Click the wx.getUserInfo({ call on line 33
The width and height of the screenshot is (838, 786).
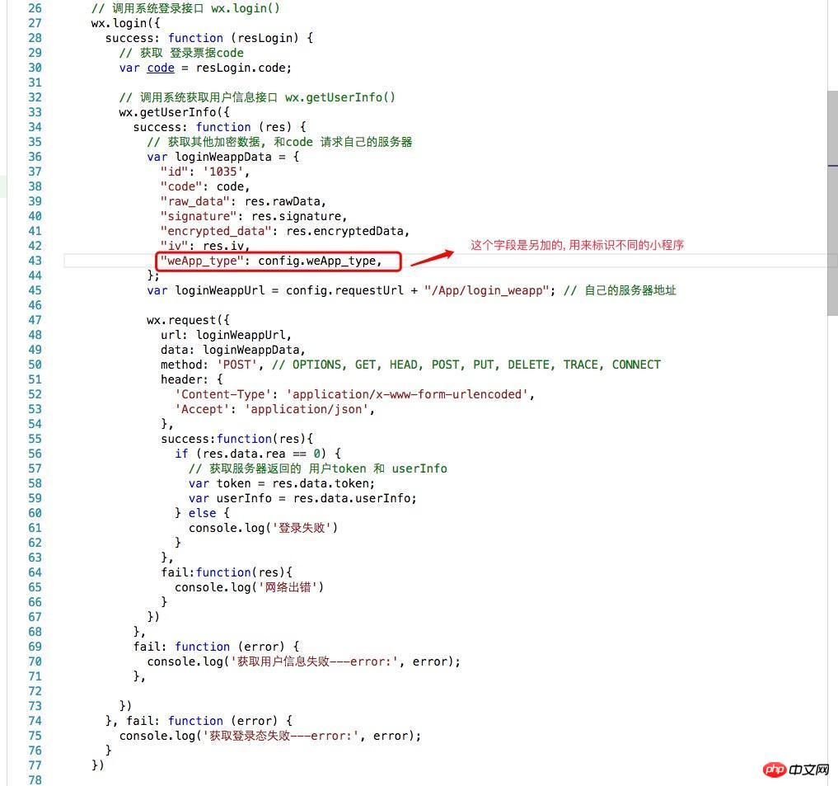point(174,112)
